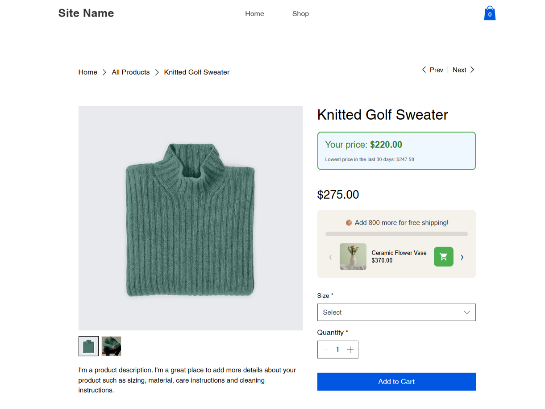Click the Home breadcrumb link
The height and width of the screenshot is (409, 545).
coord(88,72)
